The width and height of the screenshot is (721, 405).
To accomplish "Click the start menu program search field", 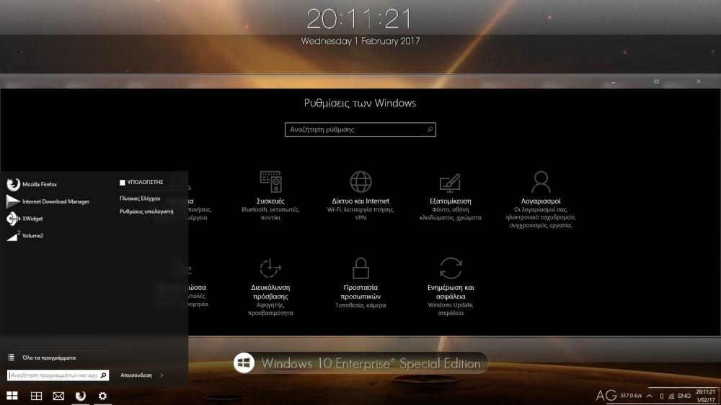I will coord(58,376).
